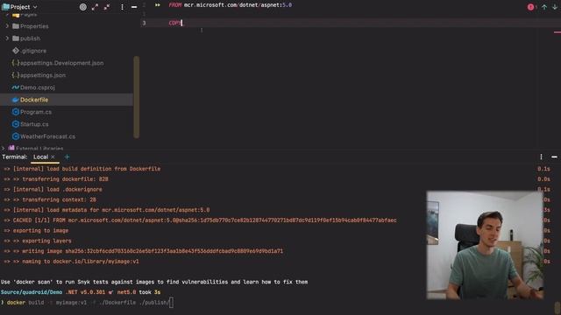Click the csproj icon beside Demo.csproj
This screenshot has width=561, height=315.
16,87
